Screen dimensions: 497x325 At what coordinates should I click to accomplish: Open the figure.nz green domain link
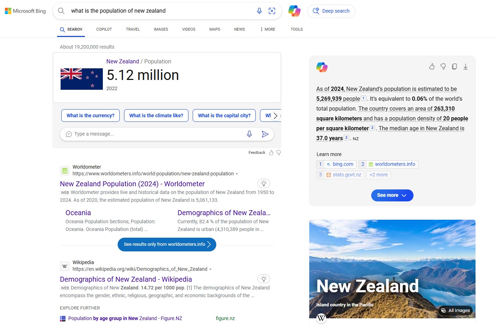[225, 318]
